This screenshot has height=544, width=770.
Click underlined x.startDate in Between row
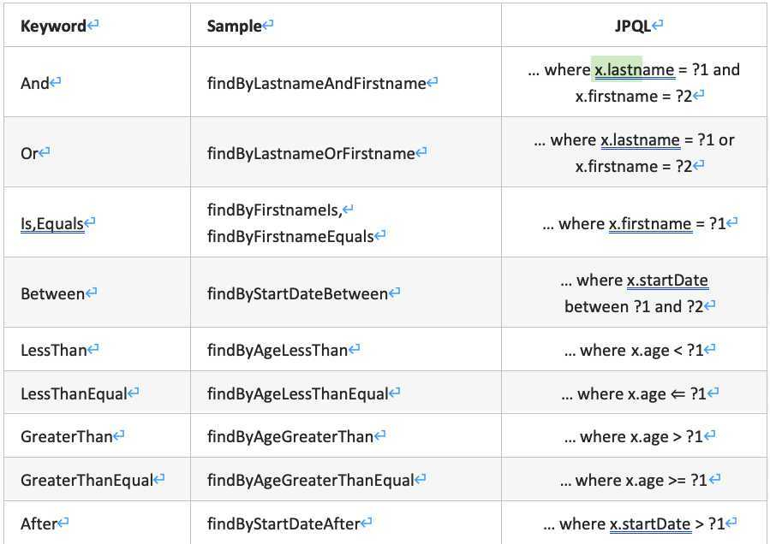pyautogui.click(x=668, y=280)
